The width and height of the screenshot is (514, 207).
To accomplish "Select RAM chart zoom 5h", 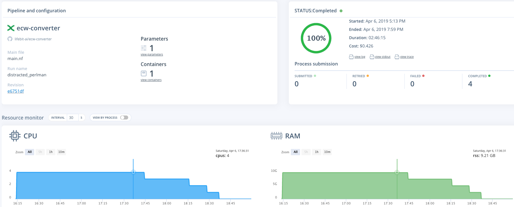I will tap(306, 152).
